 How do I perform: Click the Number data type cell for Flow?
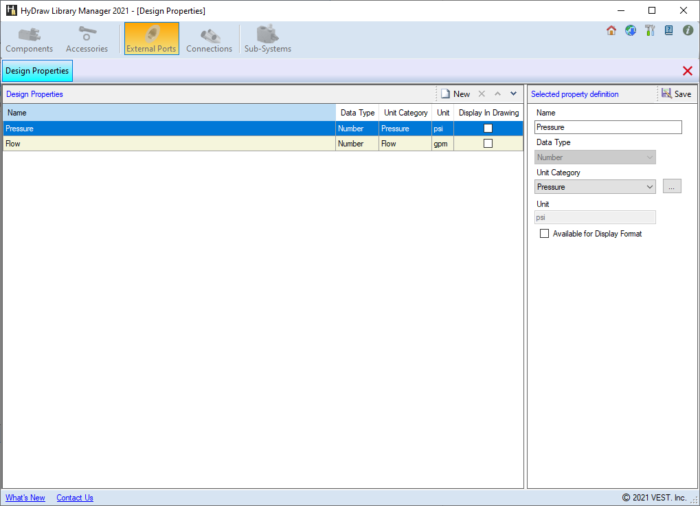click(357, 144)
